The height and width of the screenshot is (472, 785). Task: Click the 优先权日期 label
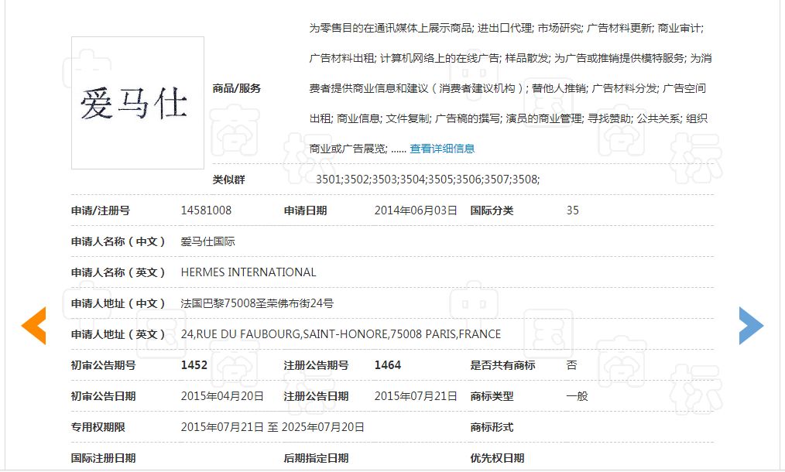[x=497, y=459]
